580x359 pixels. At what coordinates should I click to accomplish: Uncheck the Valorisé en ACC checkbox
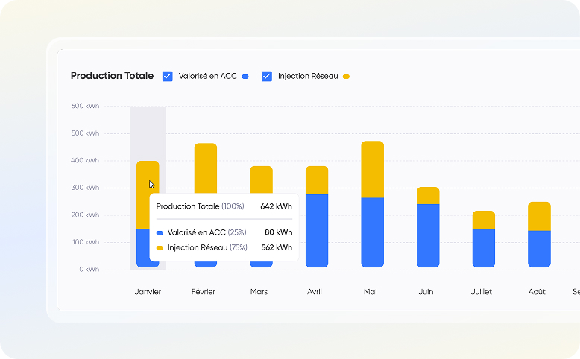coord(168,76)
